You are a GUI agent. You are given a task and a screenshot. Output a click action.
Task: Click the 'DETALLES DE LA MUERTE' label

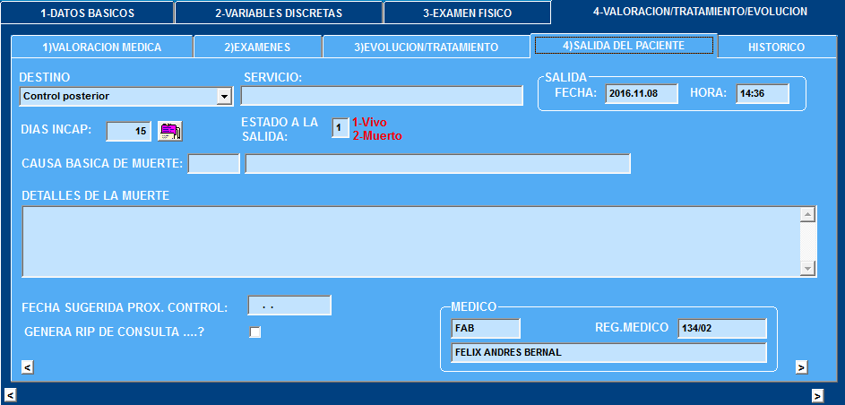coord(95,195)
